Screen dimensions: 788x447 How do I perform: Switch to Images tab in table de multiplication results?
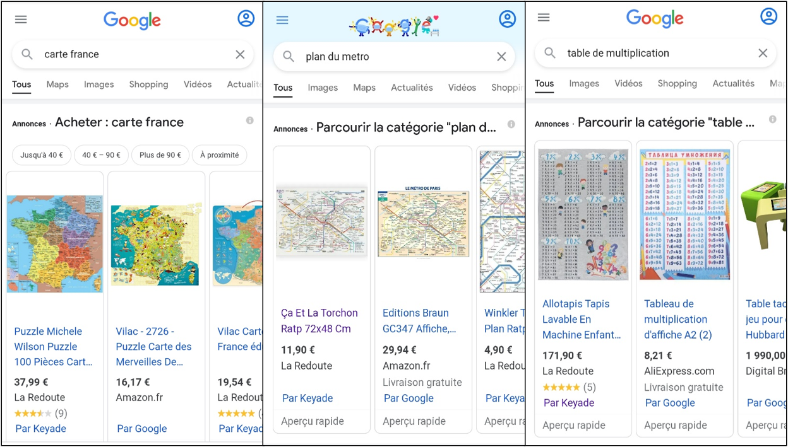coord(584,83)
